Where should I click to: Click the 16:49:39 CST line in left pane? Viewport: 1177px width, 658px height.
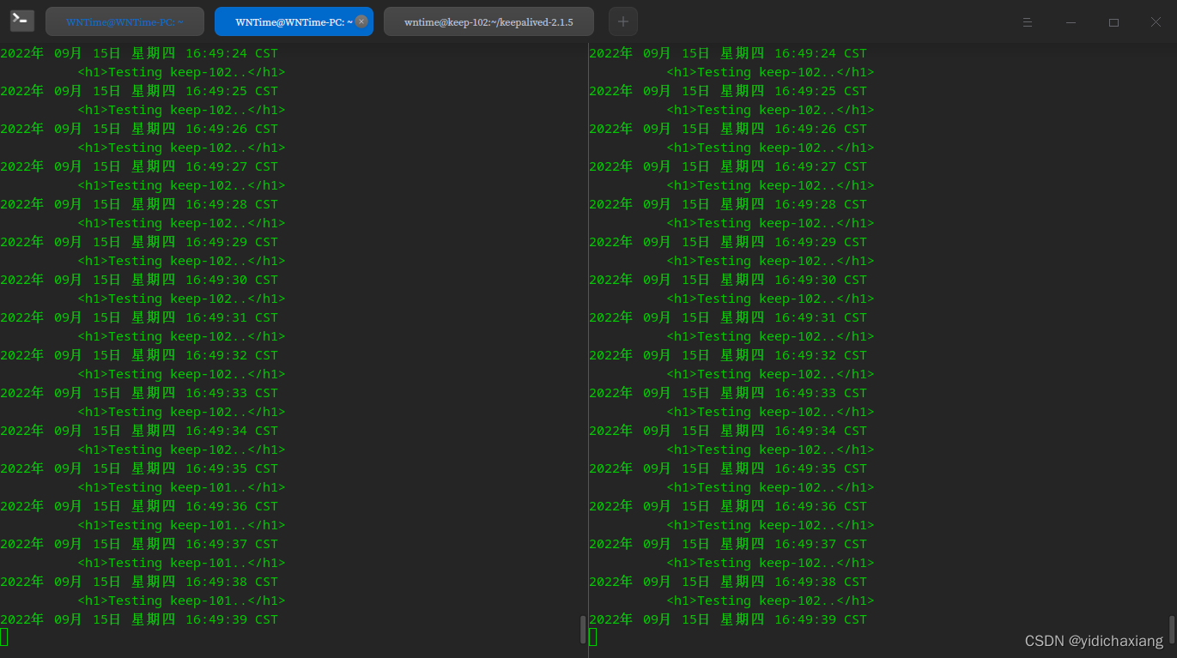[139, 619]
